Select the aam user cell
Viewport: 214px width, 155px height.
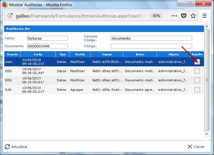(9, 62)
